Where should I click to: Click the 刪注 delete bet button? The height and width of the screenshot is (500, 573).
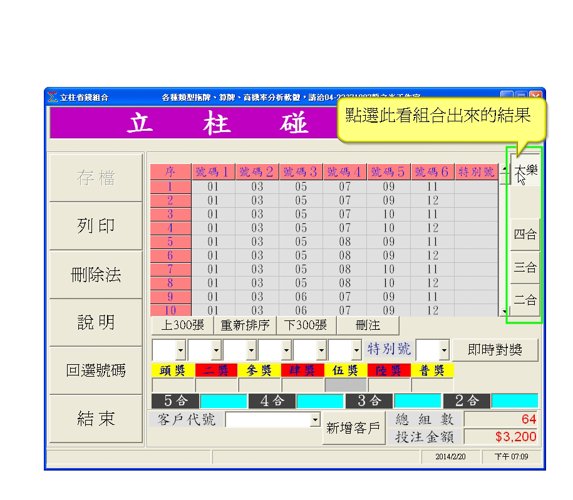[368, 325]
